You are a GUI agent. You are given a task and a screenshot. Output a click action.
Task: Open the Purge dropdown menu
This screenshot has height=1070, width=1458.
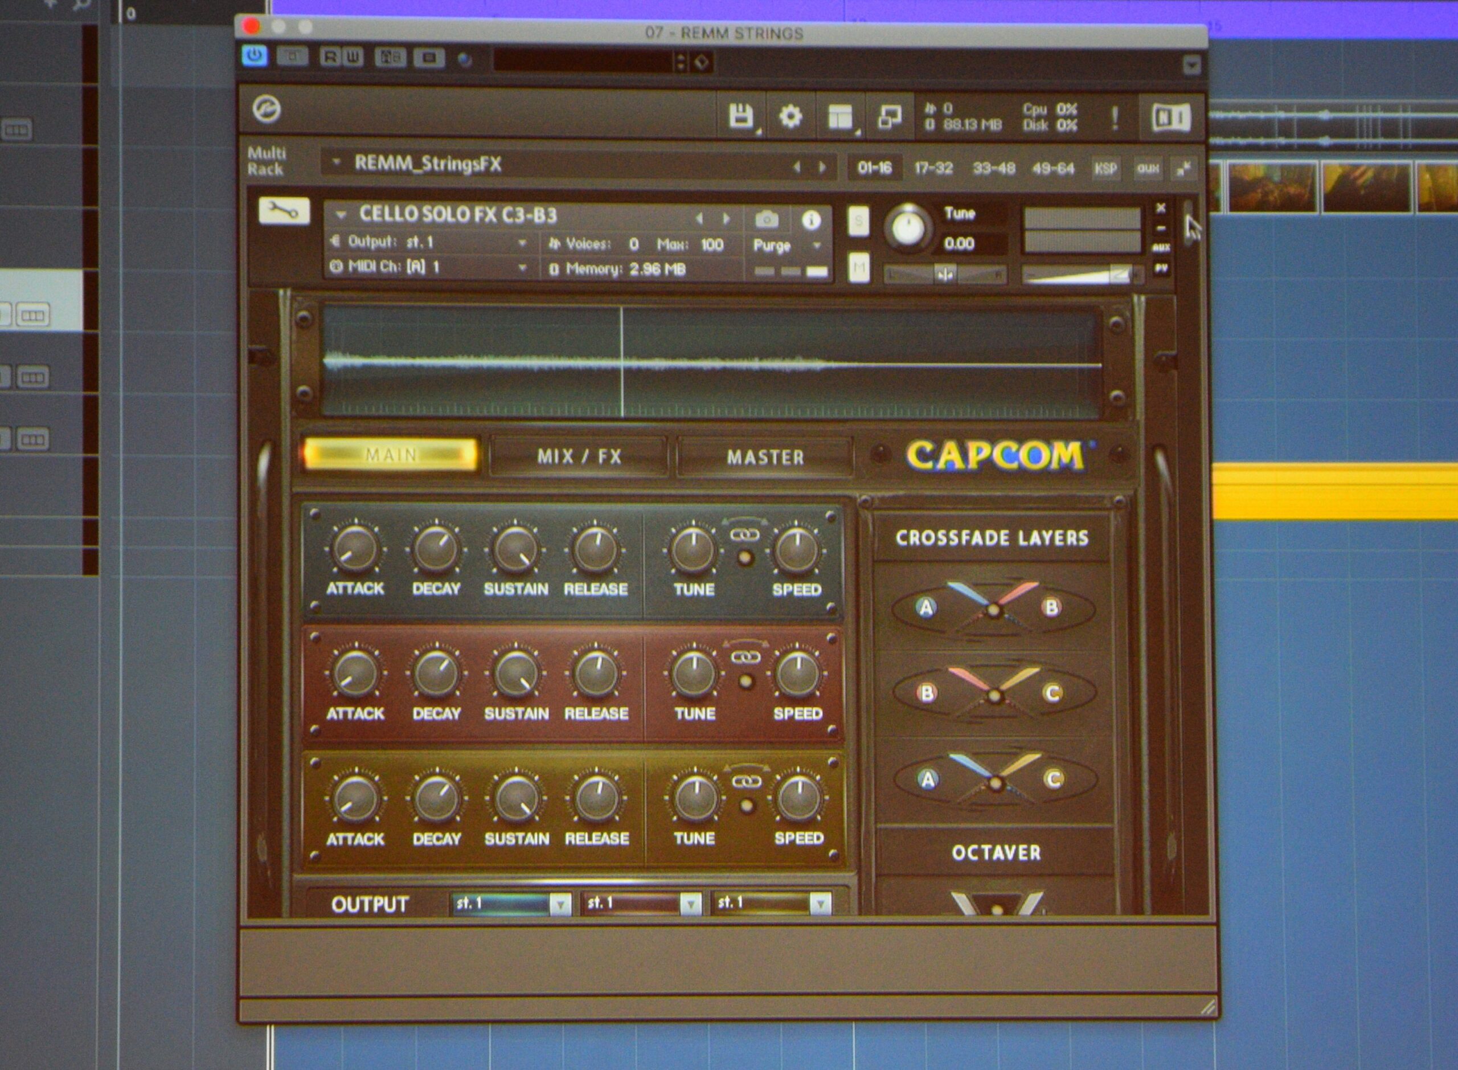[786, 246]
